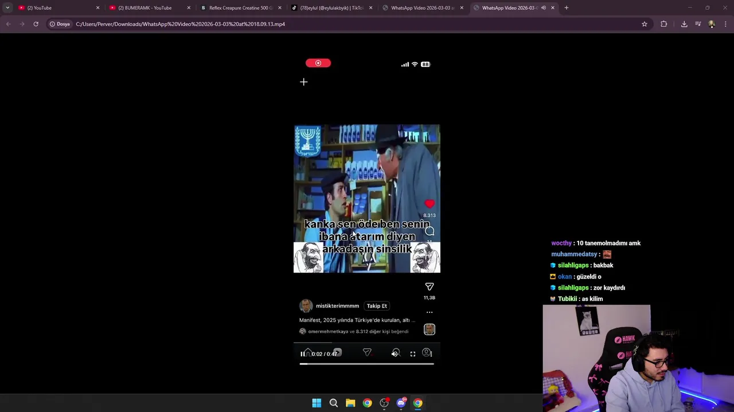
Task: Close the inactive WhatsApp Video tab
Action: tap(462, 7)
